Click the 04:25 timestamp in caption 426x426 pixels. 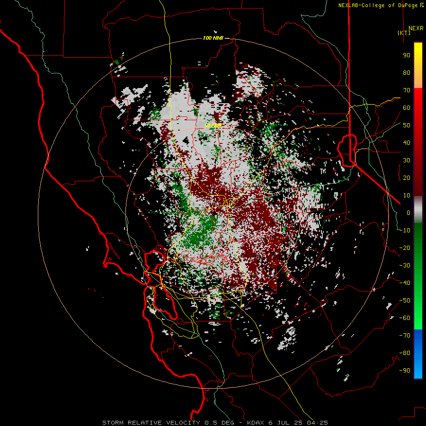click(317, 423)
